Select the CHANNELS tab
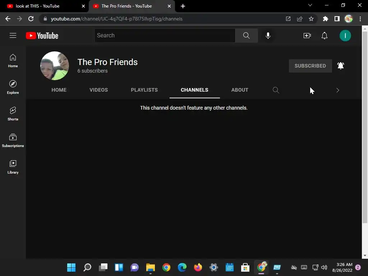 (194, 90)
